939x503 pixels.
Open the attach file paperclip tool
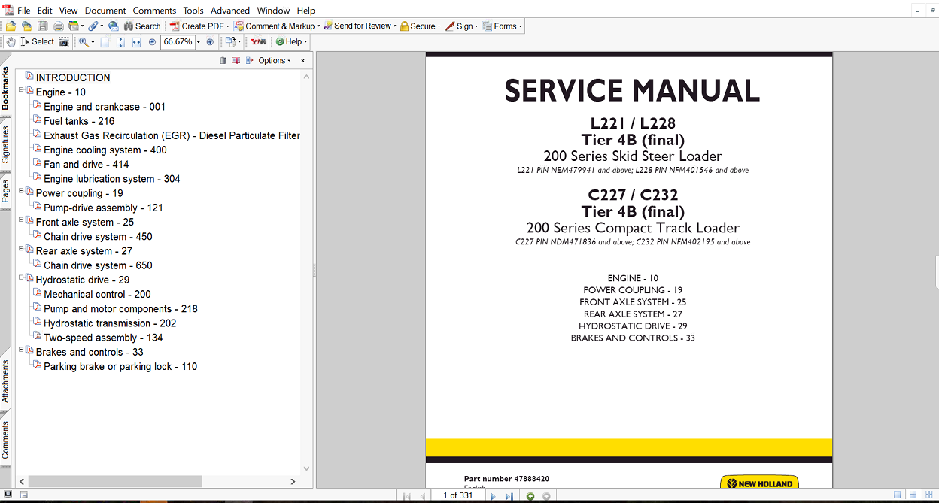click(x=94, y=26)
